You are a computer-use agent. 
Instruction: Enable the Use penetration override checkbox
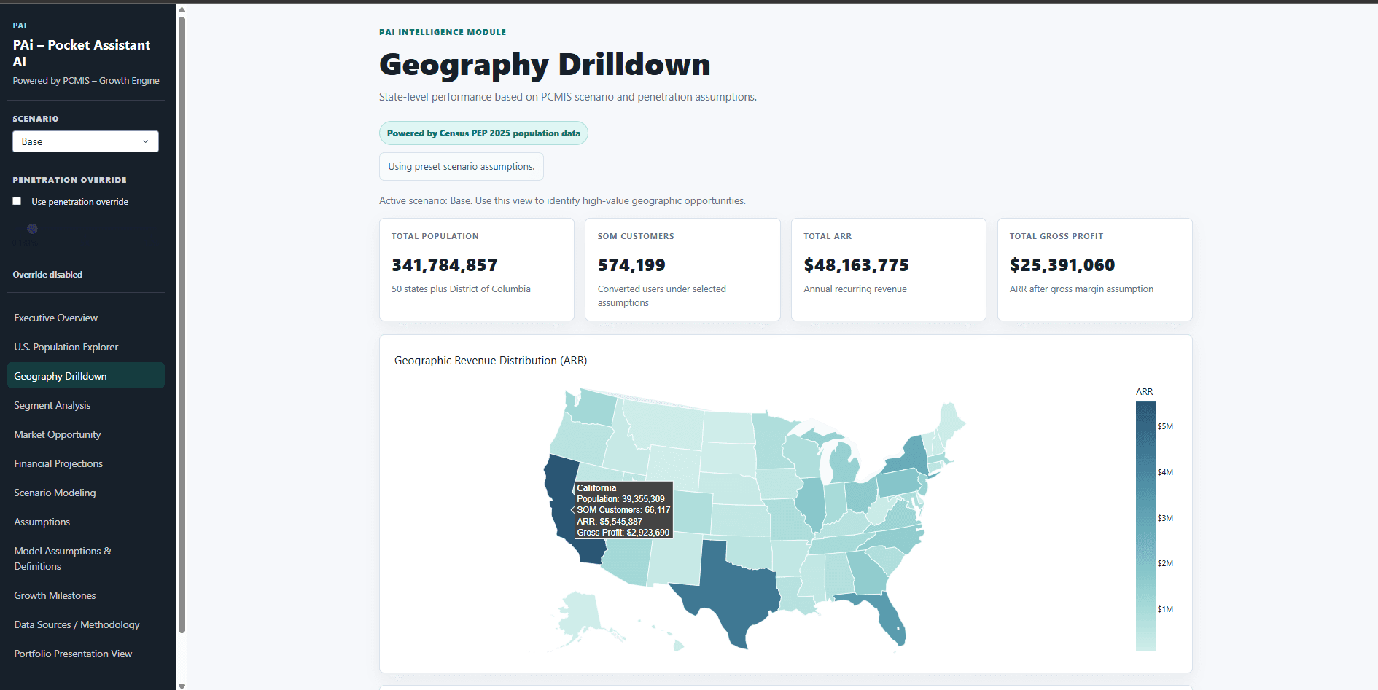pos(17,201)
